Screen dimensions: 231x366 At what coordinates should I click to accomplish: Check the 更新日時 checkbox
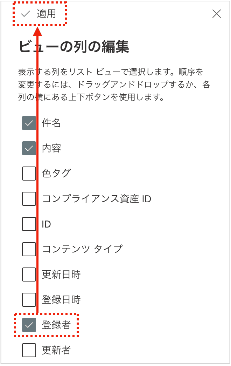point(29,274)
